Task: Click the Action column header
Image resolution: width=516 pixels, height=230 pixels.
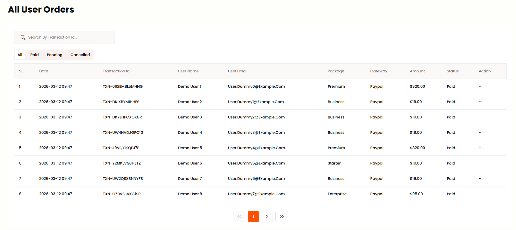Action: click(485, 71)
